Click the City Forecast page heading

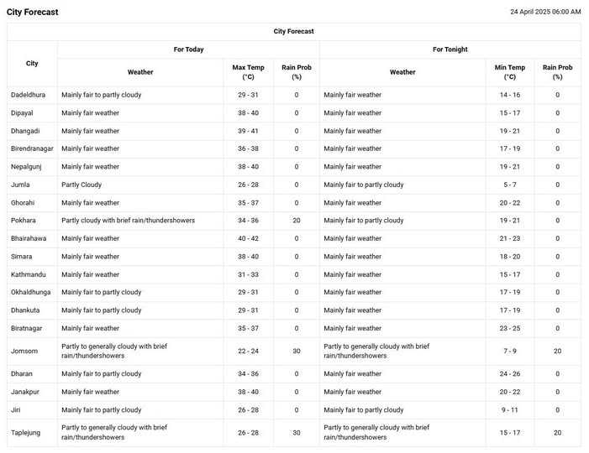[x=32, y=13]
